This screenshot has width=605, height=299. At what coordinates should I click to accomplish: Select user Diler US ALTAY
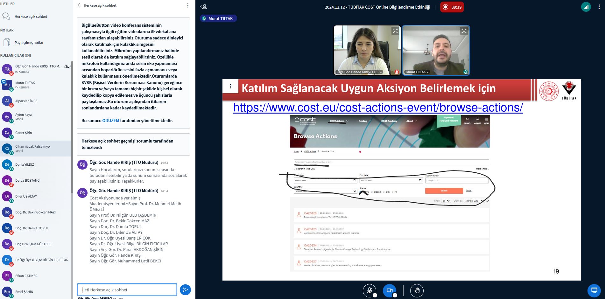pos(36,196)
